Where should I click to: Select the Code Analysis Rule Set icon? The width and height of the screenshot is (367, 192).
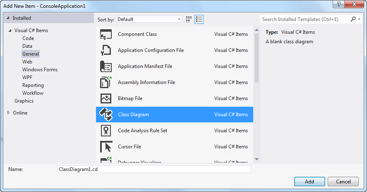coord(106,131)
